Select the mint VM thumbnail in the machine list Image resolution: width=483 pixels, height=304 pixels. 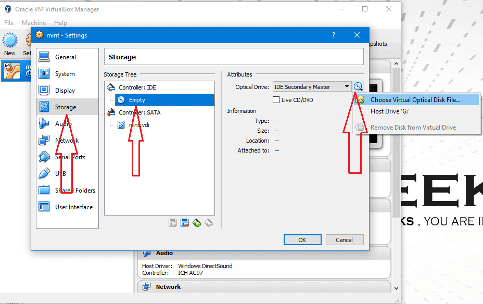12,71
